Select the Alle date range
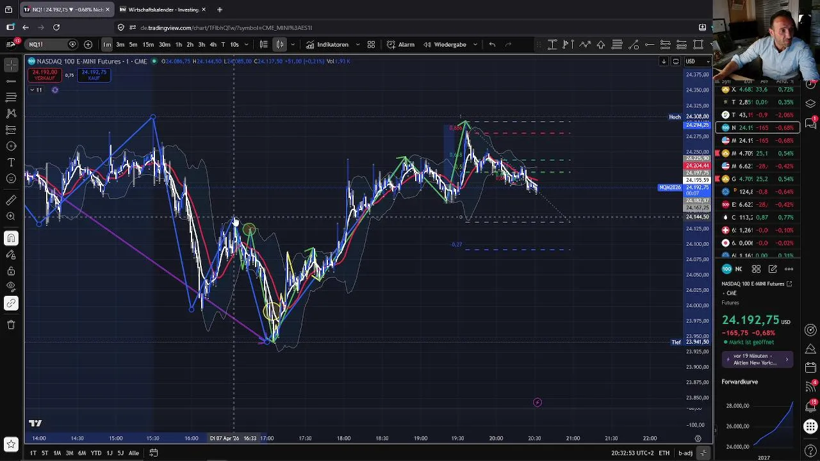Image resolution: width=820 pixels, height=461 pixels. 133,453
